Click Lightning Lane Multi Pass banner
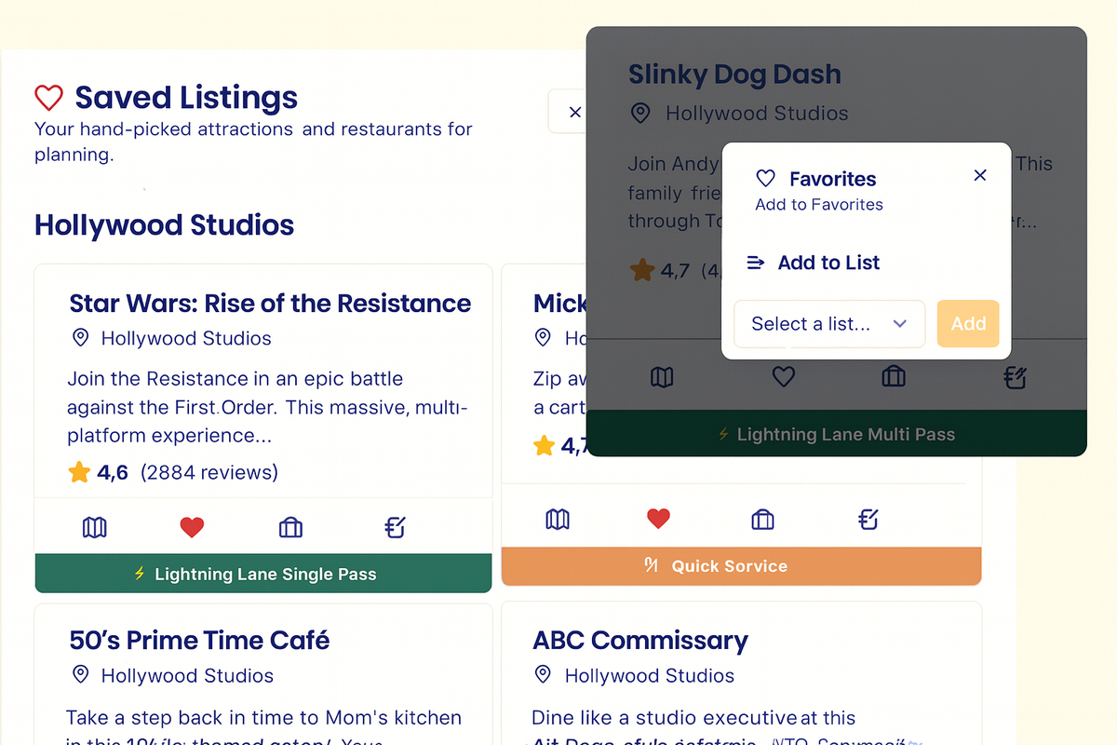Viewport: 1117px width, 745px height. [x=837, y=434]
